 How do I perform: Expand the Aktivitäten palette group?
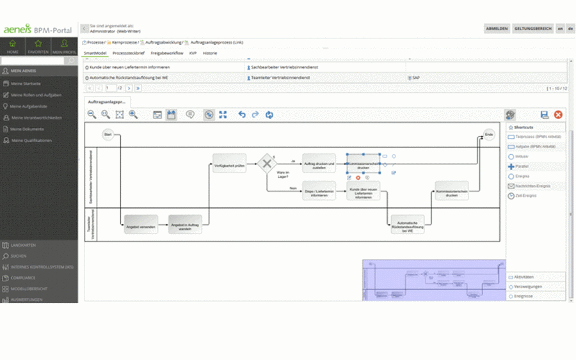click(536, 277)
